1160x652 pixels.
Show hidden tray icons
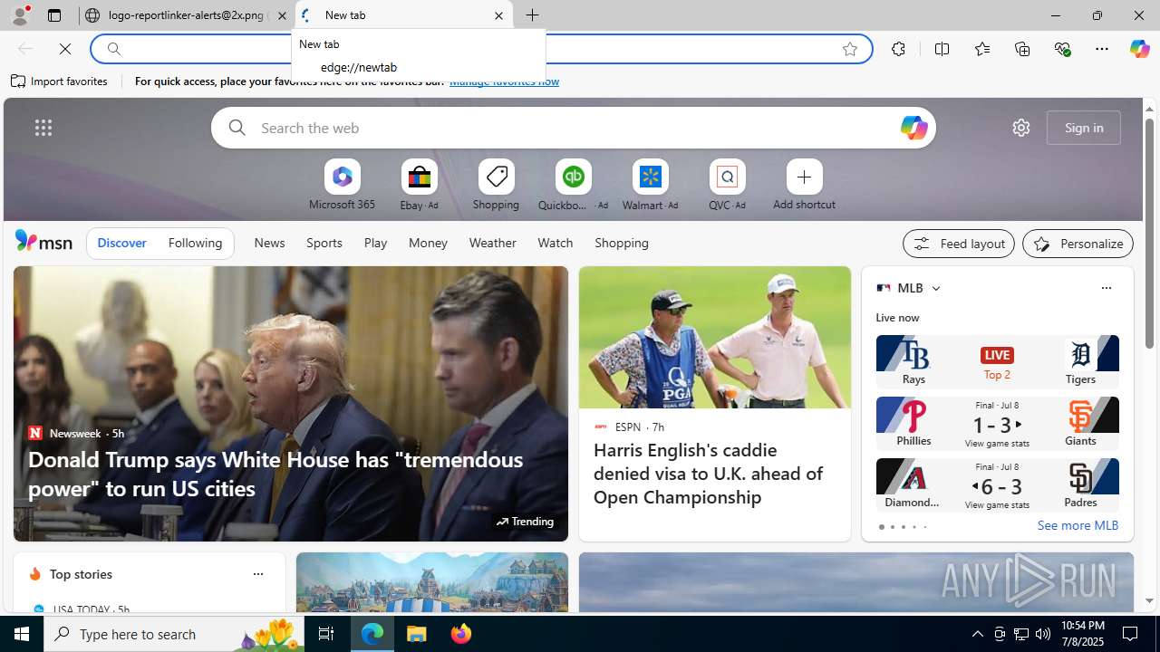click(x=977, y=634)
